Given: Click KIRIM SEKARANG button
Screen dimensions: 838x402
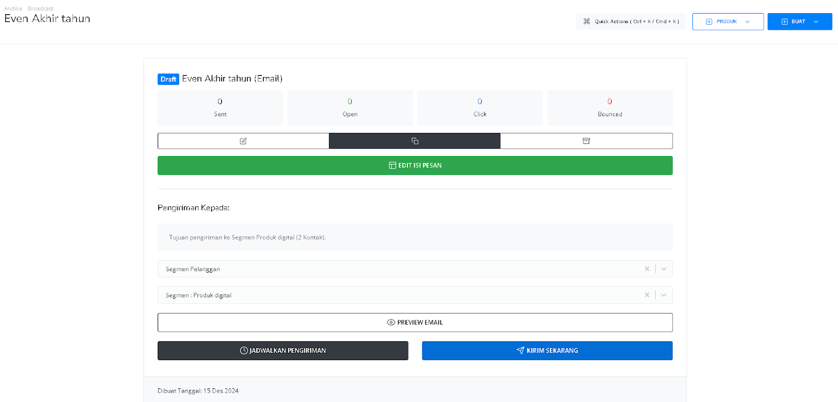Looking at the screenshot, I should point(547,351).
